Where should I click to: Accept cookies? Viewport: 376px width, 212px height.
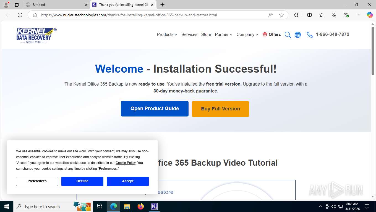click(x=128, y=181)
